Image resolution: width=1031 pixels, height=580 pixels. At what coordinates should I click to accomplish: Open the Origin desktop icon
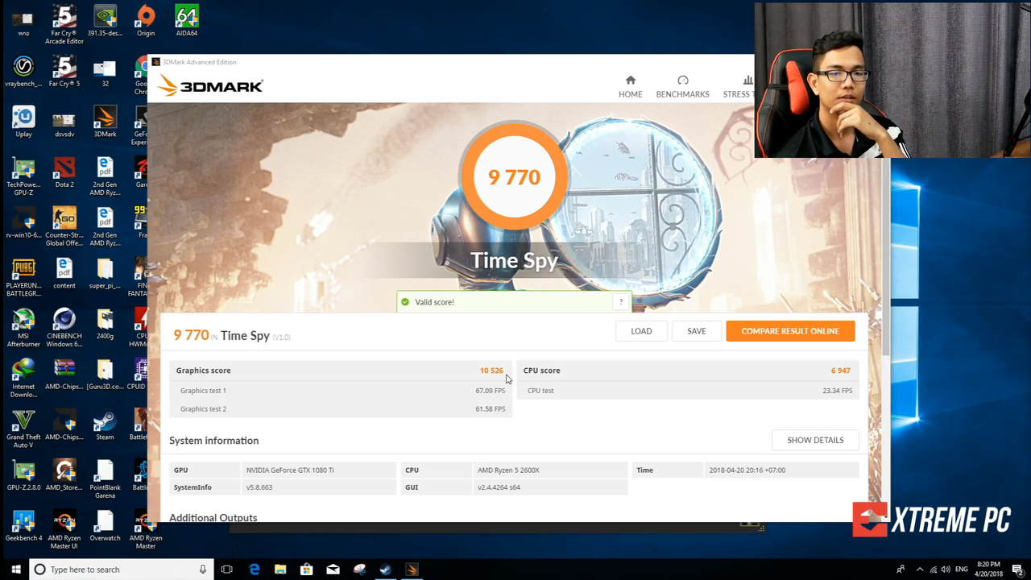(x=146, y=21)
